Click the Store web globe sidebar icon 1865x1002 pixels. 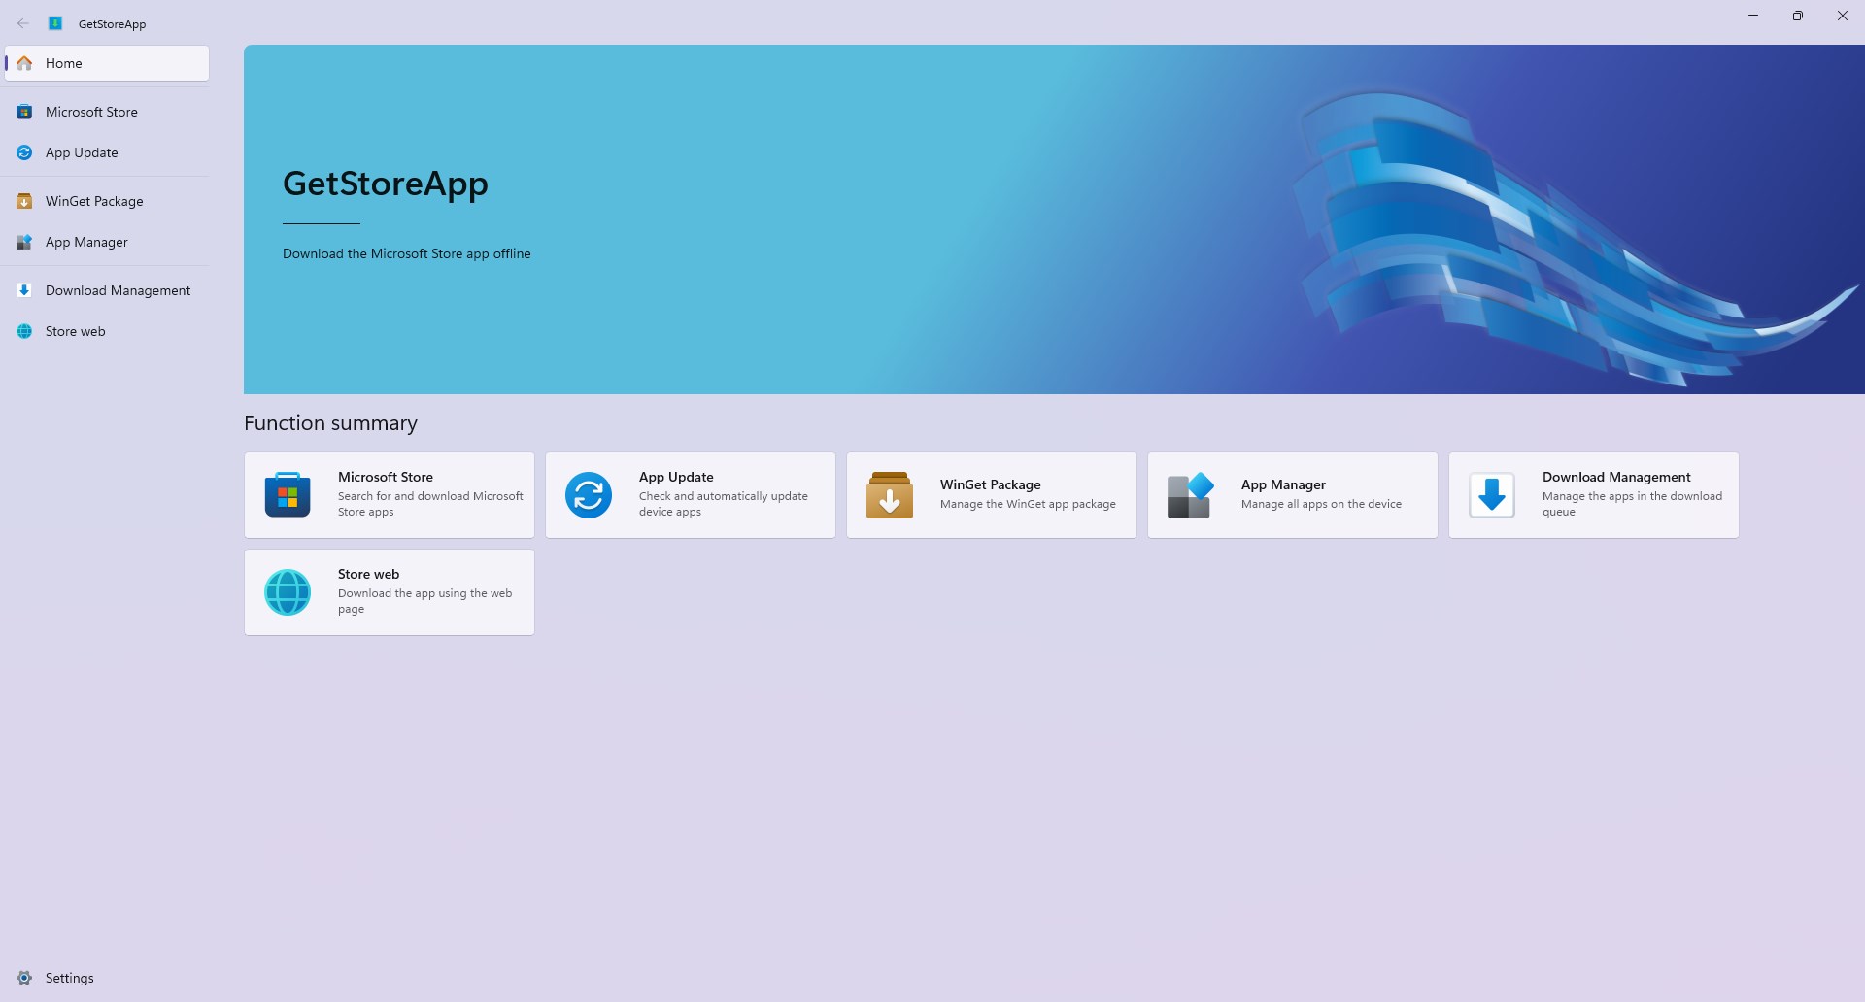24,331
